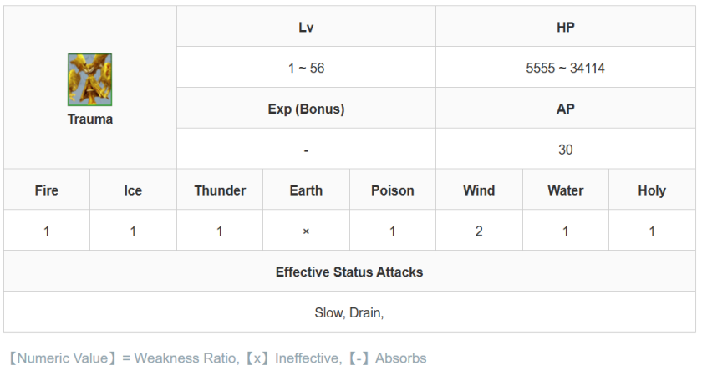The height and width of the screenshot is (391, 702).
Task: Click the Effective Status Attacks heading
Action: coord(349,272)
